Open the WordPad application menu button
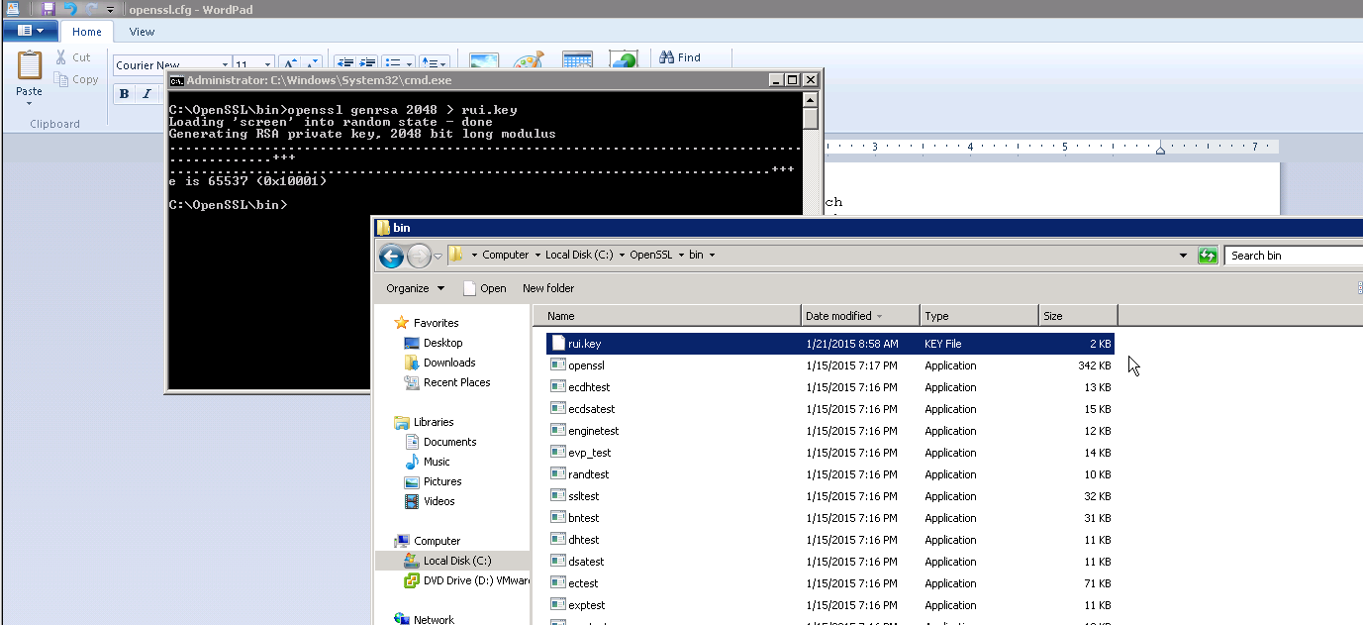Screen dimensions: 1363x625 coord(30,31)
